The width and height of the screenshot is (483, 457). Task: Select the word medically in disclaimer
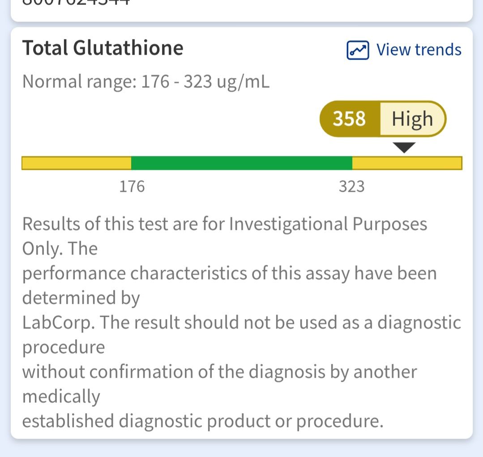pyautogui.click(x=61, y=397)
